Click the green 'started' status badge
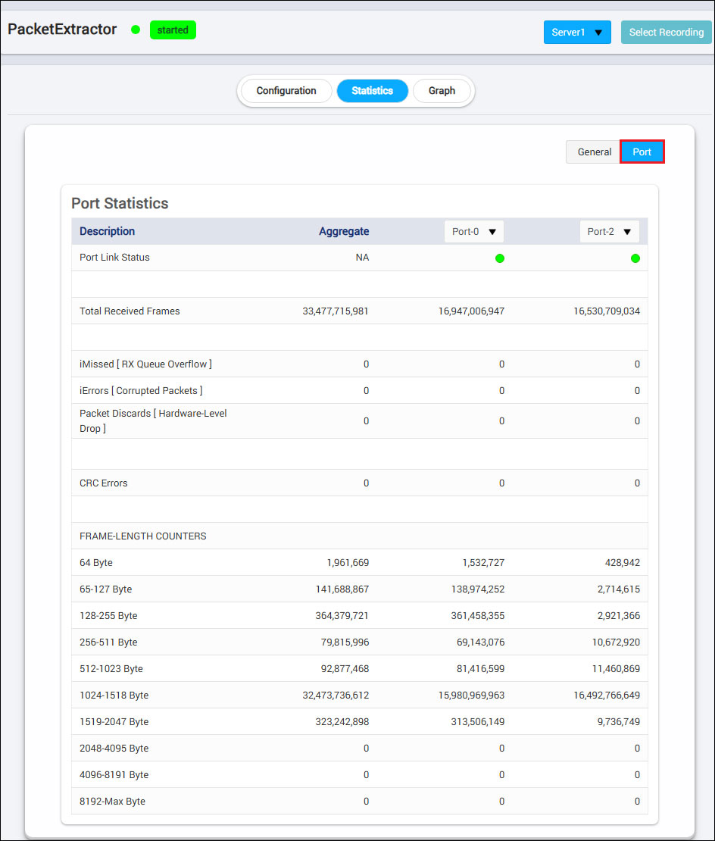 tap(173, 30)
